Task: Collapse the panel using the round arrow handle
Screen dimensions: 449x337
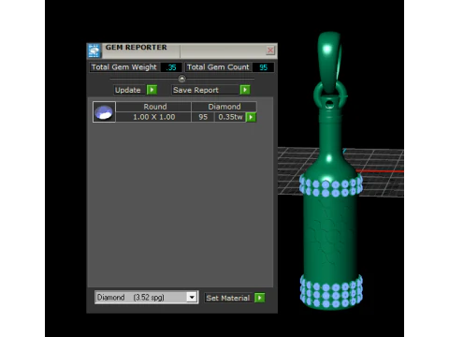Action: tap(181, 79)
